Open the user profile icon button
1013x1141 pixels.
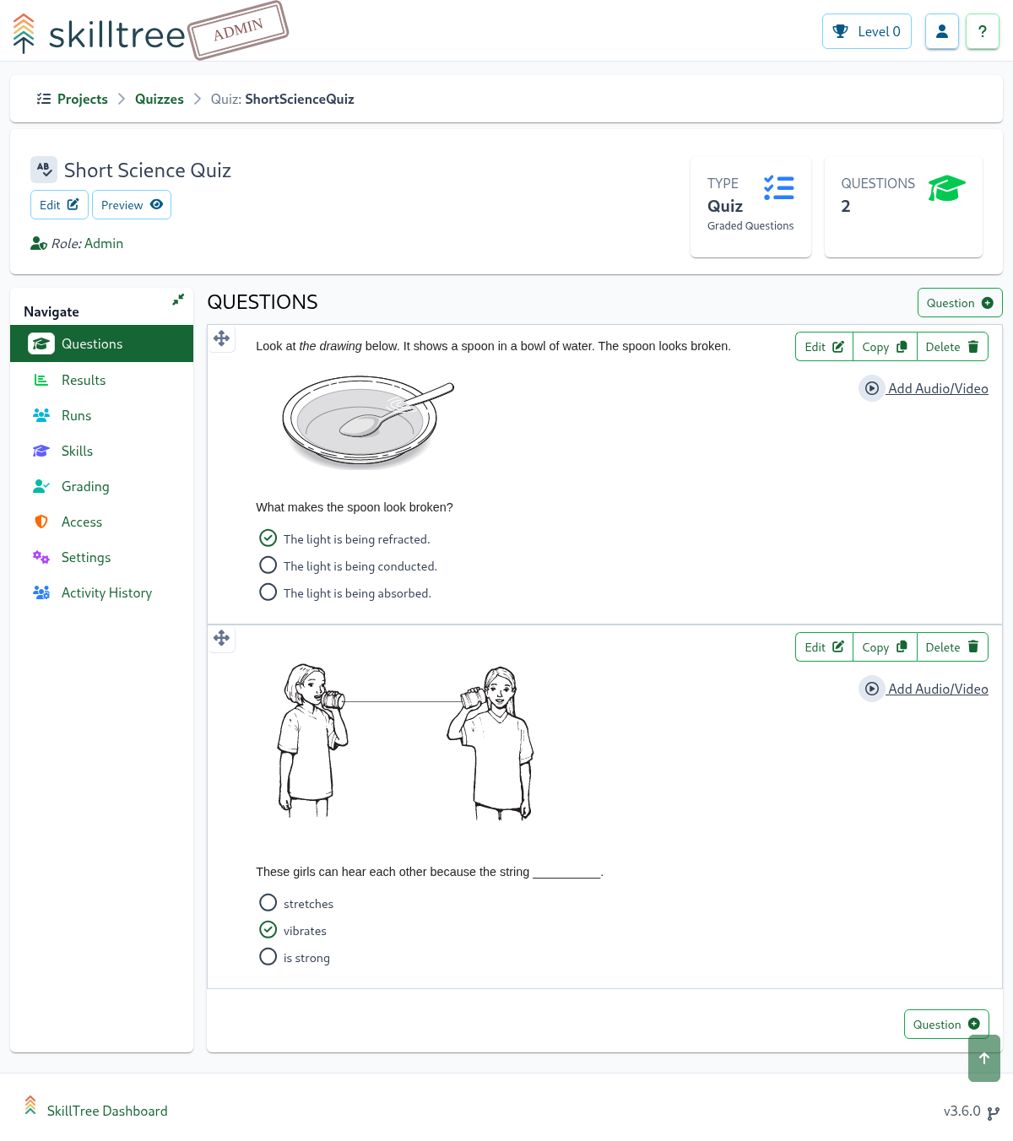click(942, 31)
